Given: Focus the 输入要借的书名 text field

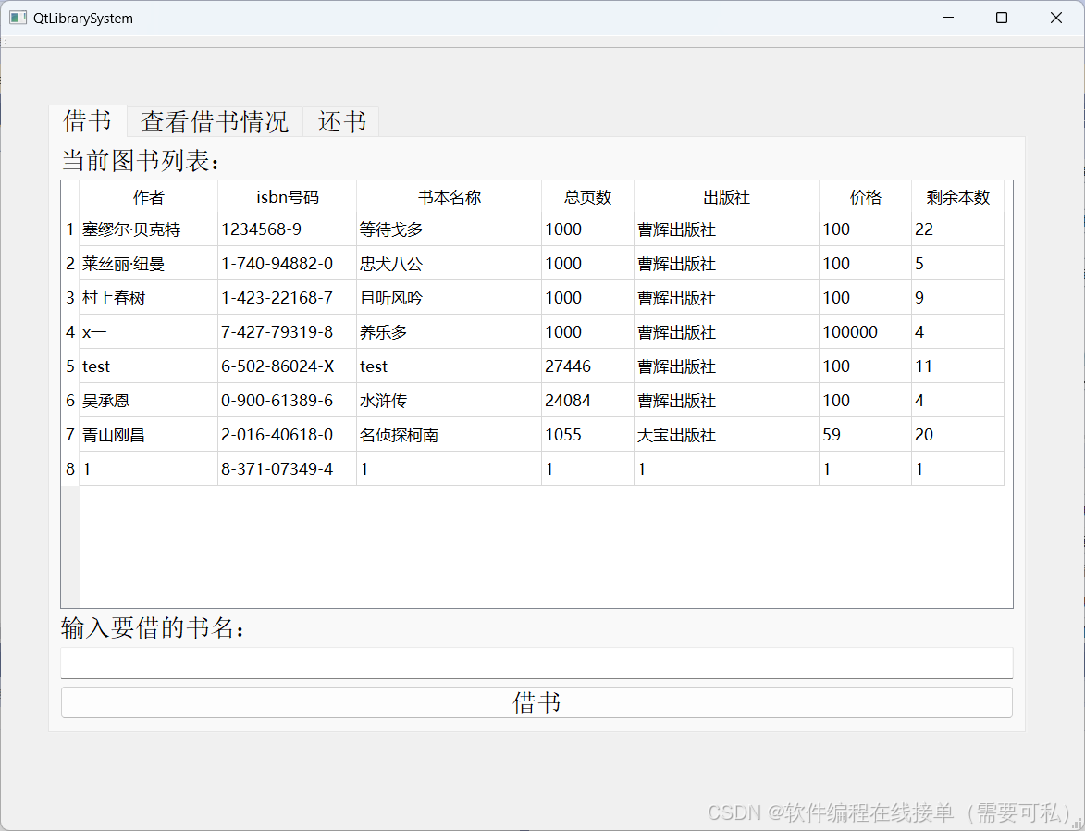Looking at the screenshot, I should (x=536, y=663).
